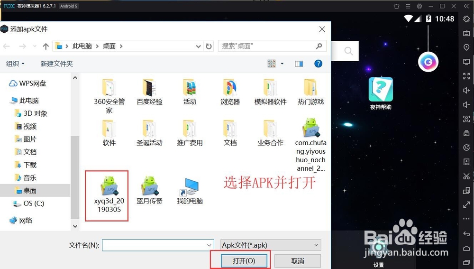Image resolution: width=474 pixels, height=269 pixels.
Task: Open the 文档 folder in file list
Action: [x=230, y=133]
